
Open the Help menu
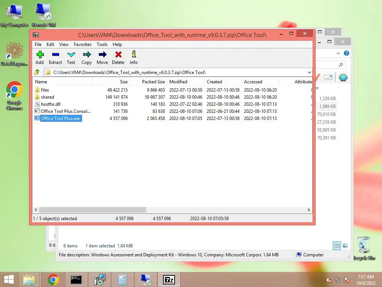tap(117, 44)
